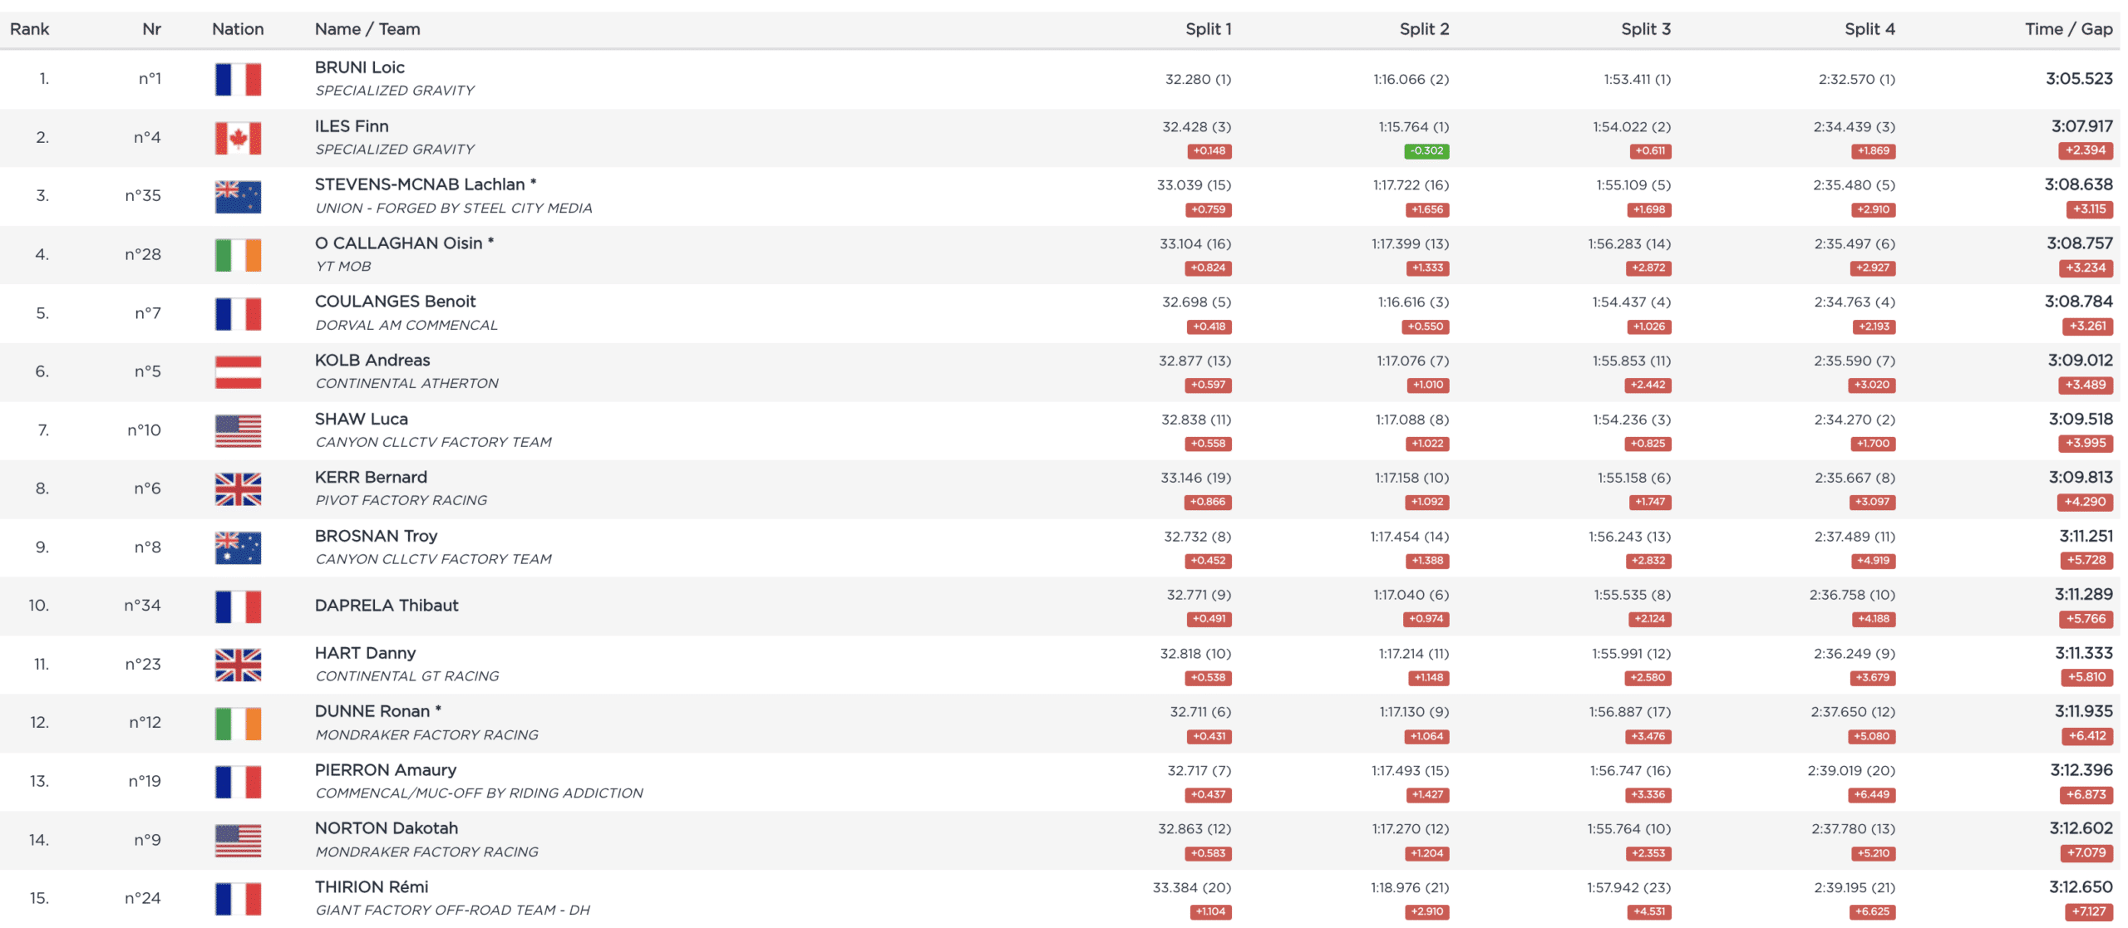Select the PIERRON Amaury result row
Screen dimensions: 2128x928
click(748, 781)
